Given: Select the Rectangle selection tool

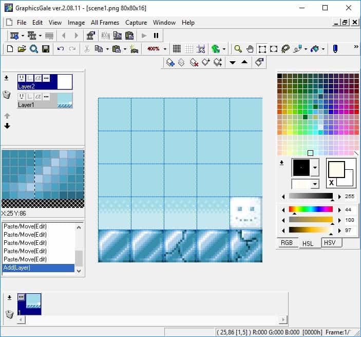Looking at the screenshot, I should click(x=262, y=49).
